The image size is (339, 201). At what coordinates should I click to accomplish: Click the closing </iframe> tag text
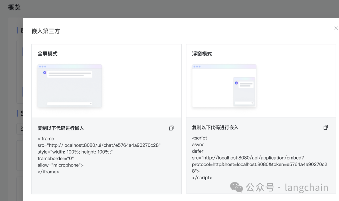(48, 172)
